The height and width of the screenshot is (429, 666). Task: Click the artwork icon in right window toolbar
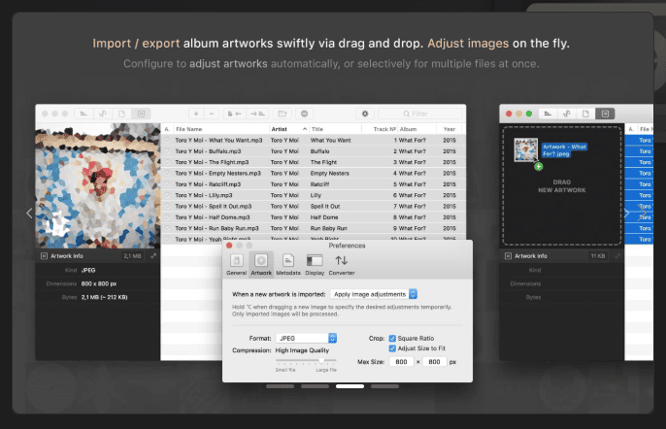[x=605, y=114]
